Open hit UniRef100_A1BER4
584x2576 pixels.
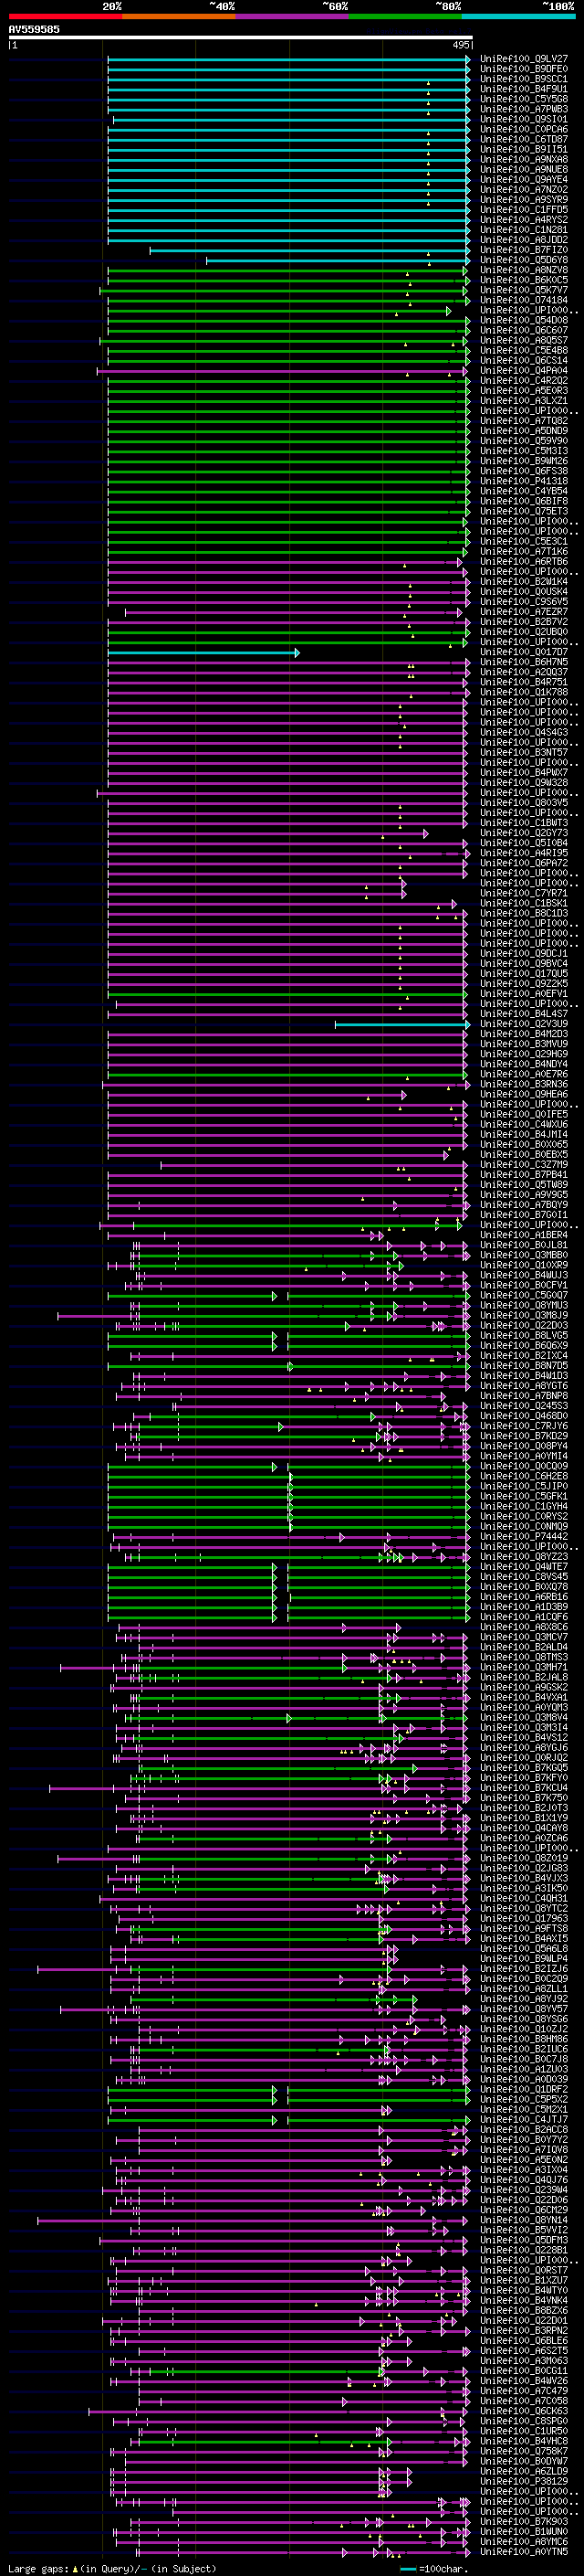[524, 1235]
